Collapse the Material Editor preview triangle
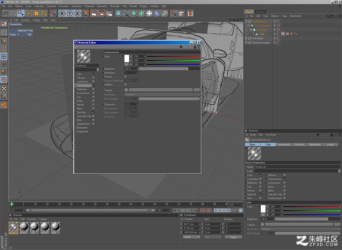The image size is (342, 250). click(x=76, y=52)
